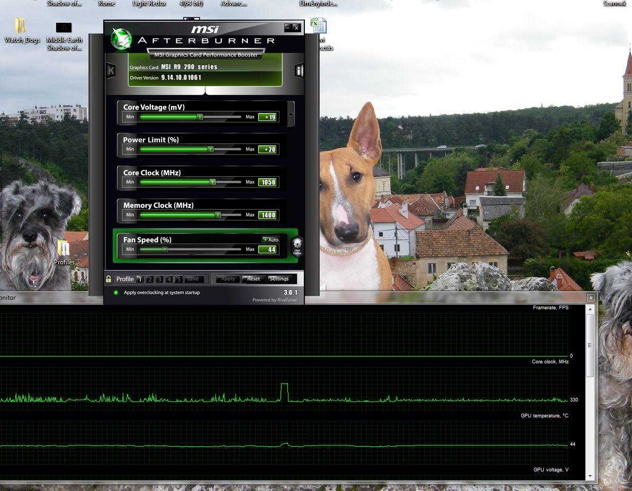Click the Core Clock slider handle

[213, 182]
